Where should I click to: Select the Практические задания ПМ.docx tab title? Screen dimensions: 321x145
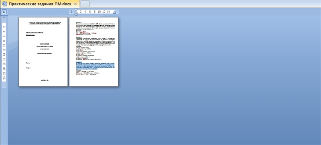click(40, 4)
